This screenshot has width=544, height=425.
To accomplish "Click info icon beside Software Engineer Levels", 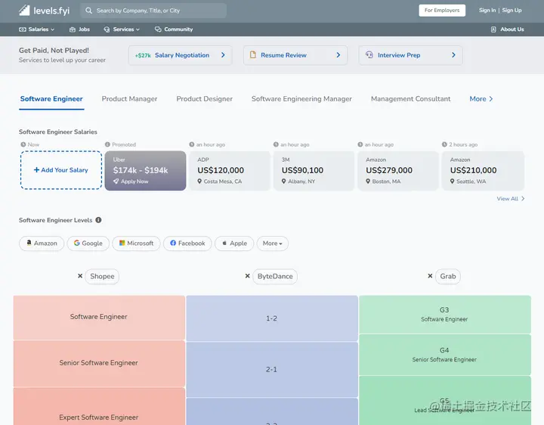I will tap(98, 220).
